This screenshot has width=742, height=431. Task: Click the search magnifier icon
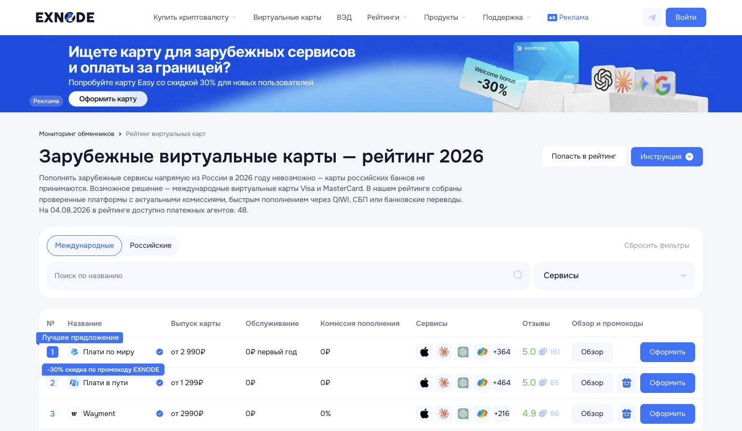(x=518, y=275)
